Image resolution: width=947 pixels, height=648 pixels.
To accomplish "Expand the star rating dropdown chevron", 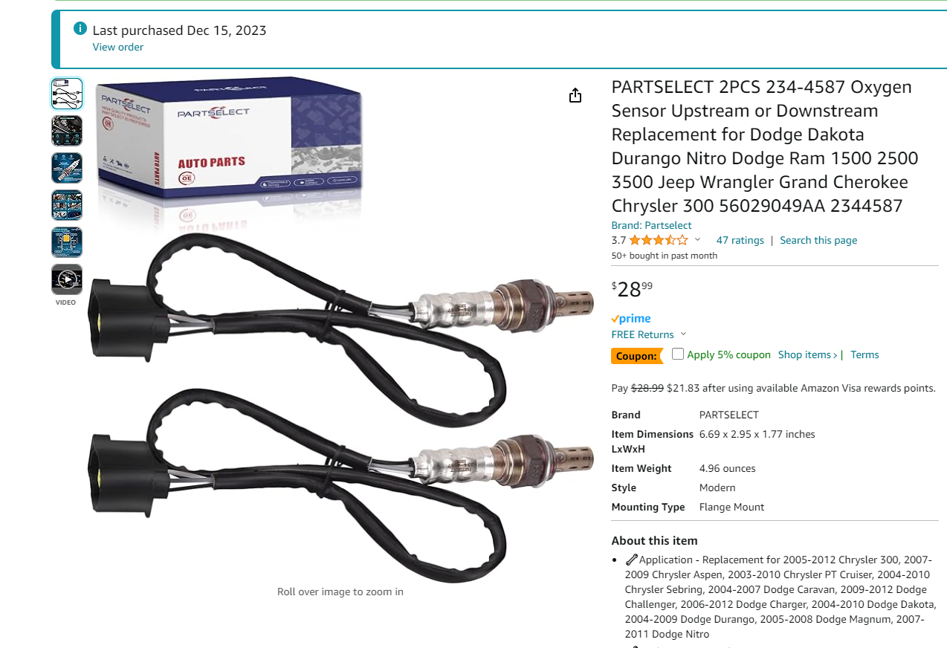I will (697, 240).
